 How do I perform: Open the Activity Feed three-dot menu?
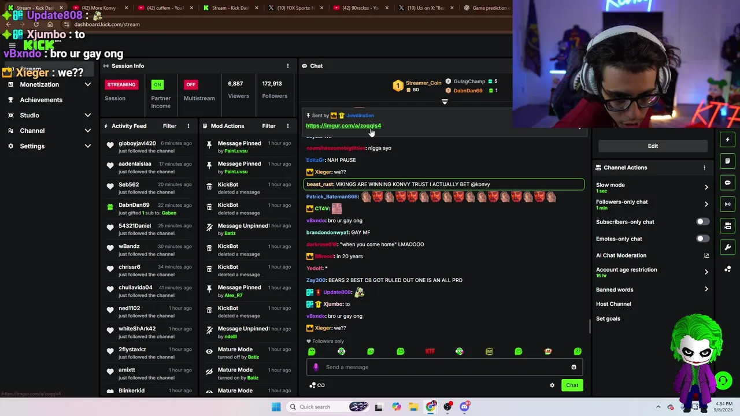tap(188, 126)
